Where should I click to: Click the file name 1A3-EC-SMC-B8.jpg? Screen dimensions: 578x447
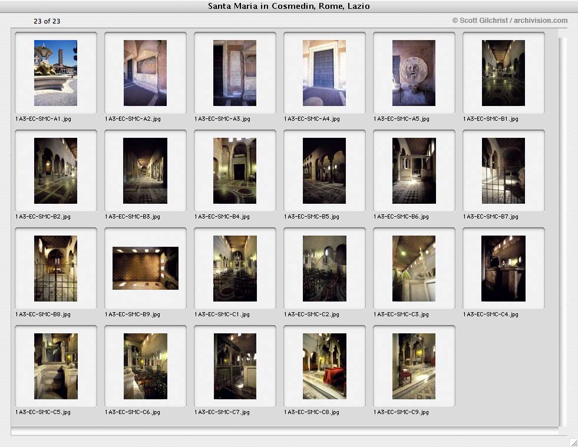[43, 314]
